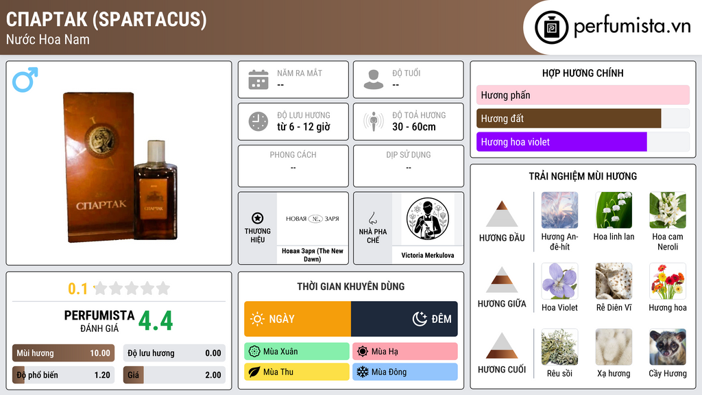Screen dimensions: 702x395
Task: Click the HỢP HƯƠNG CHÍNH heading
Action: tap(583, 73)
